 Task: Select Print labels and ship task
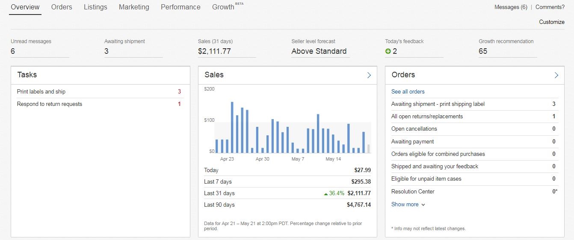41,92
